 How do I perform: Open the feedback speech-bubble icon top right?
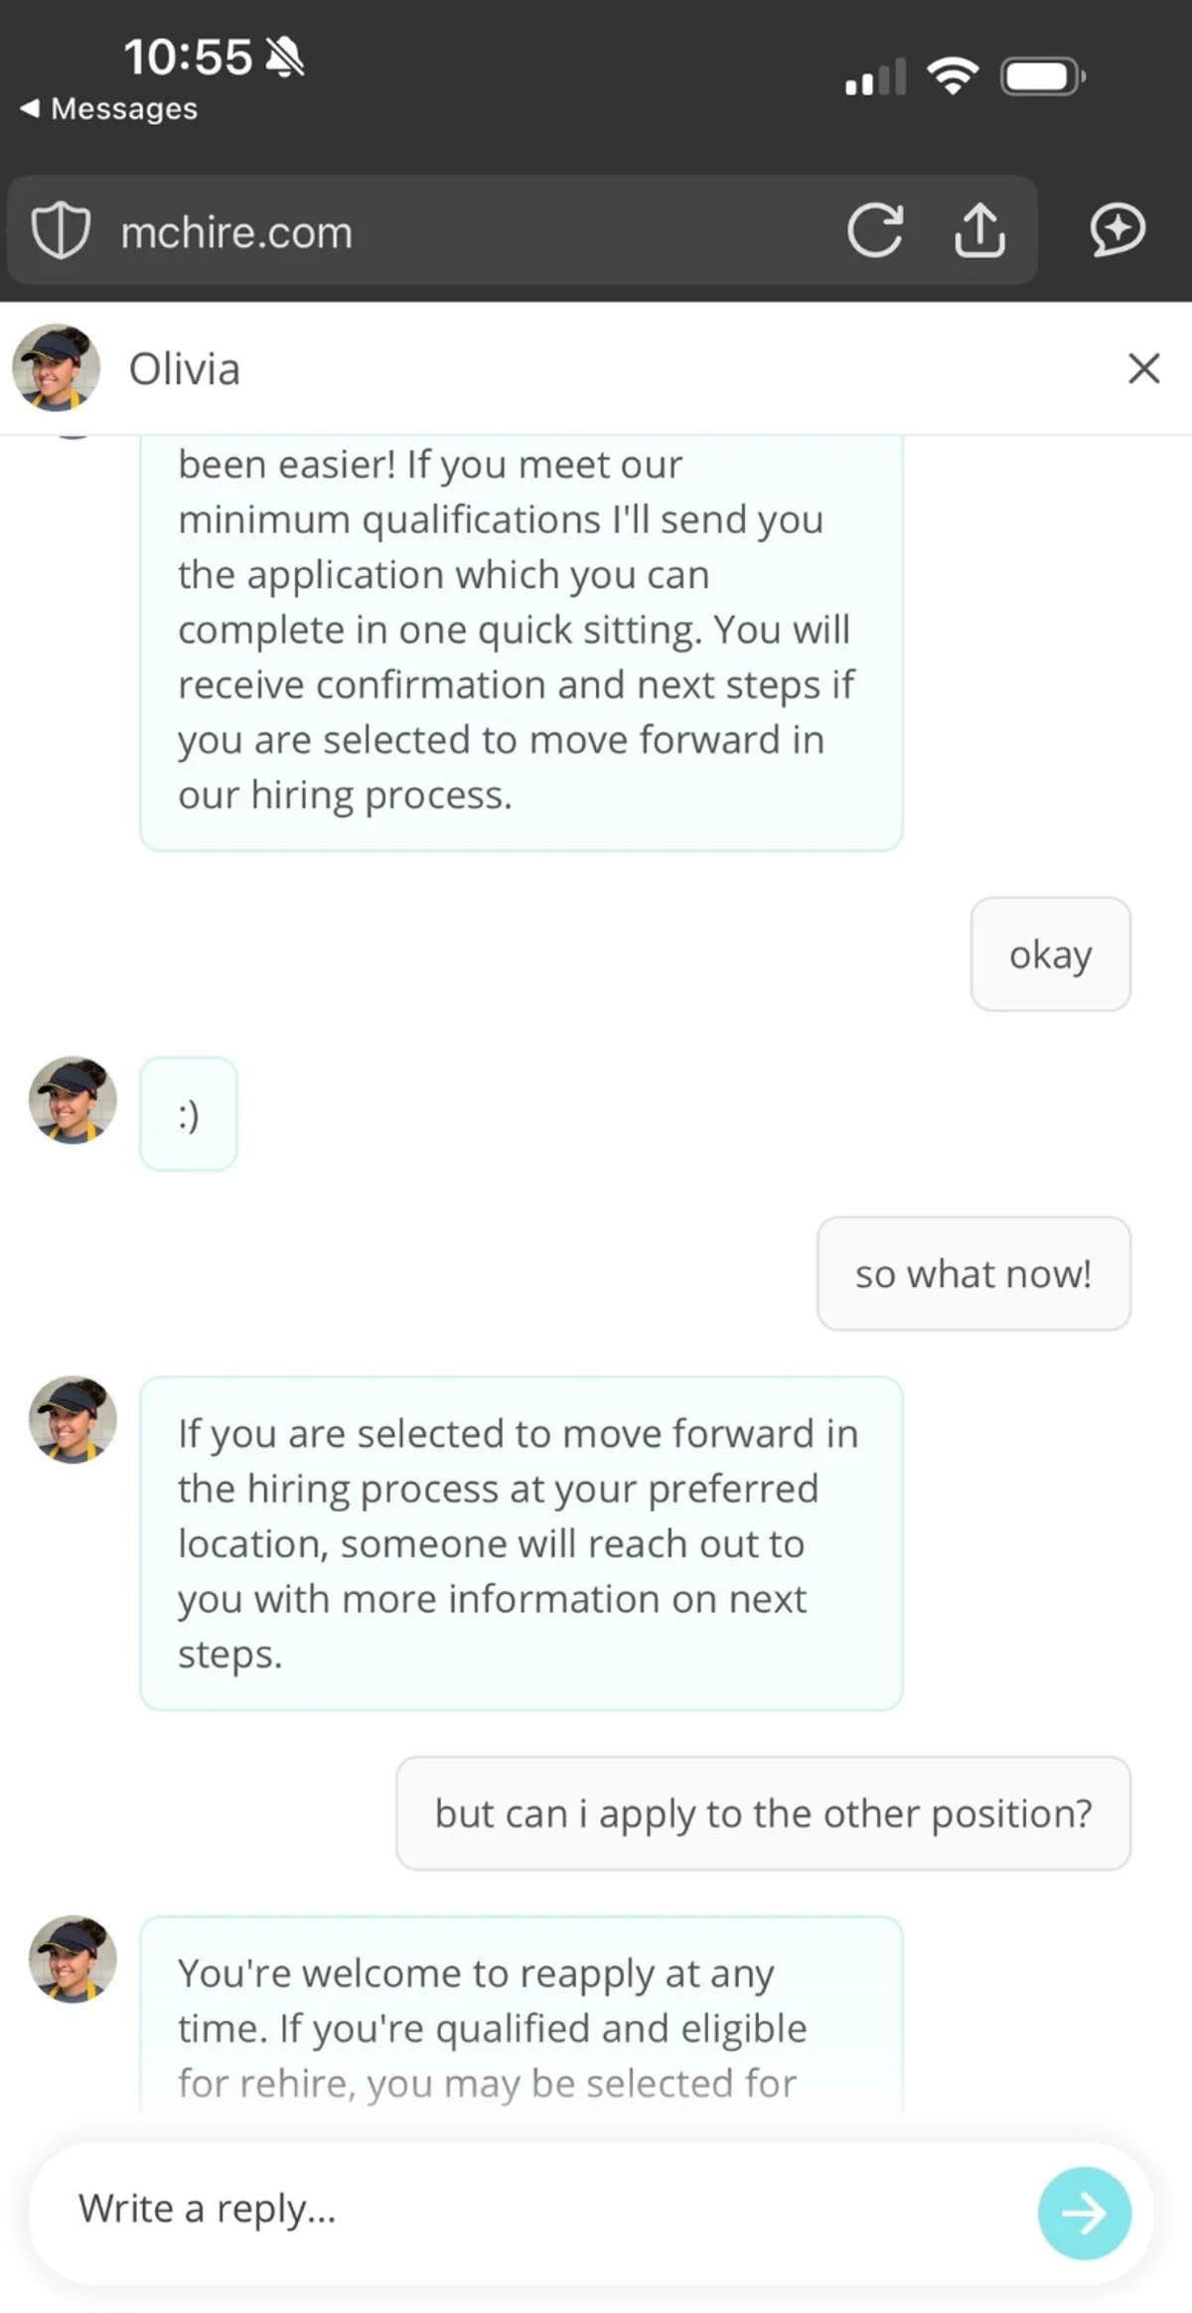(x=1117, y=231)
